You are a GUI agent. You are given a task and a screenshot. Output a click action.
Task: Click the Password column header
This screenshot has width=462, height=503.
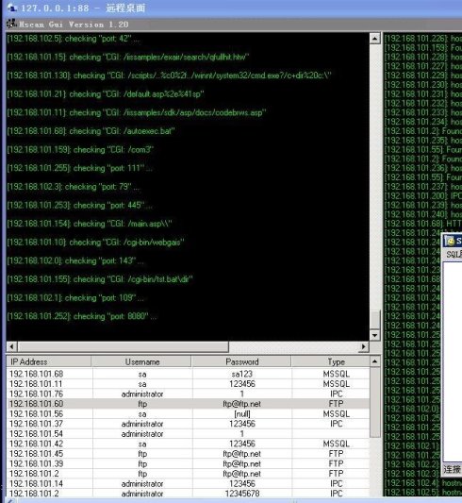click(241, 361)
